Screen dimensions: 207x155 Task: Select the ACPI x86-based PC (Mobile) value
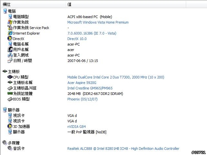tap(90, 17)
